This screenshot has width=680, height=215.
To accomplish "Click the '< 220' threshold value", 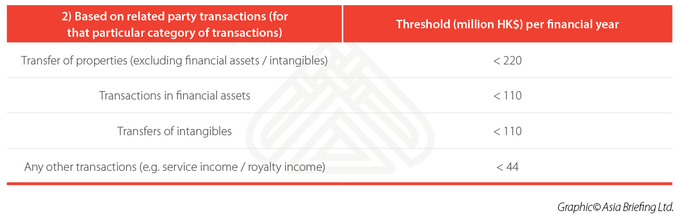I will [x=507, y=61].
